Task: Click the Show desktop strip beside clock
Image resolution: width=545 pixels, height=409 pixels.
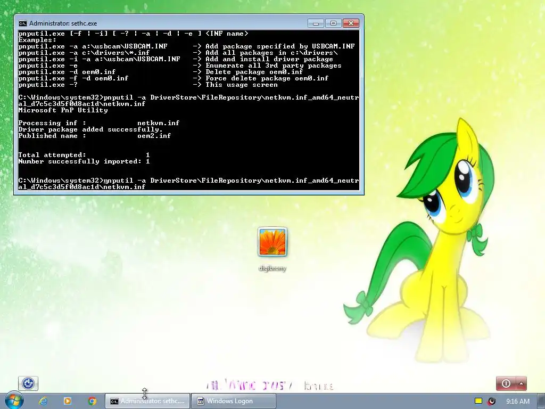Action: point(541,401)
